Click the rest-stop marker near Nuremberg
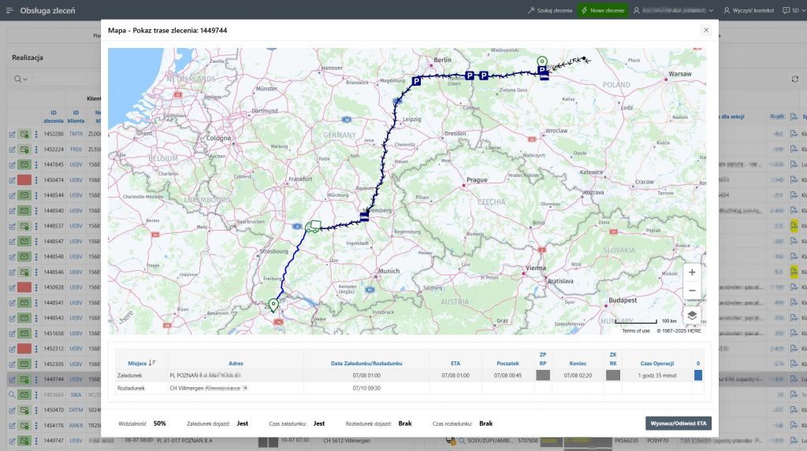Viewport: 807px width, 451px height. click(x=364, y=216)
